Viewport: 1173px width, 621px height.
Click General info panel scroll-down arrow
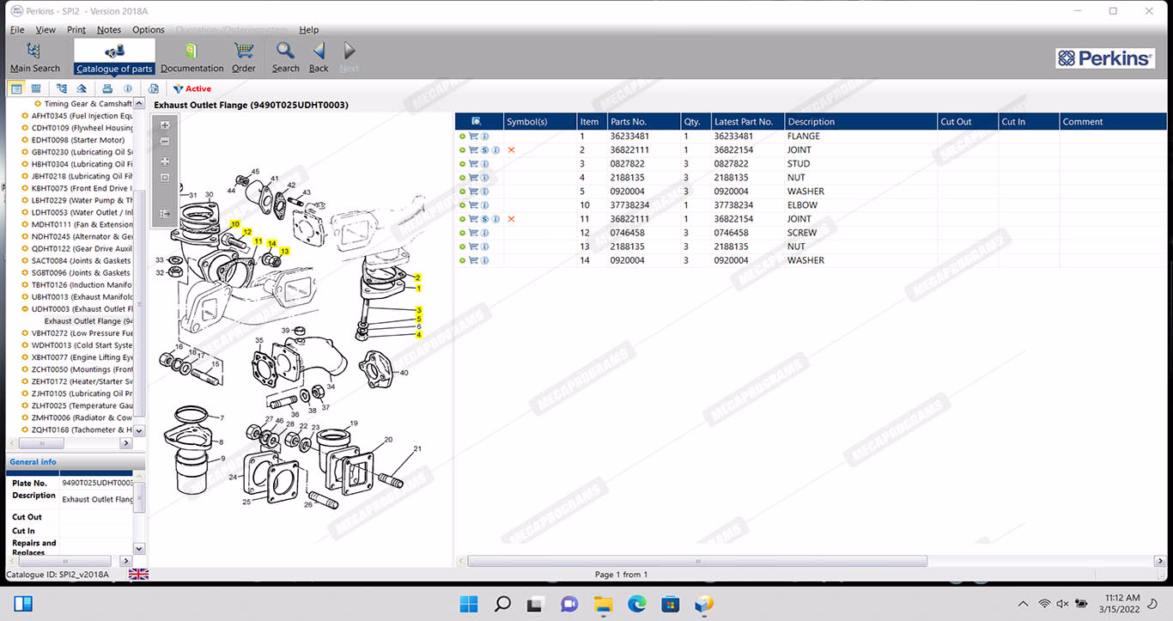tap(140, 547)
